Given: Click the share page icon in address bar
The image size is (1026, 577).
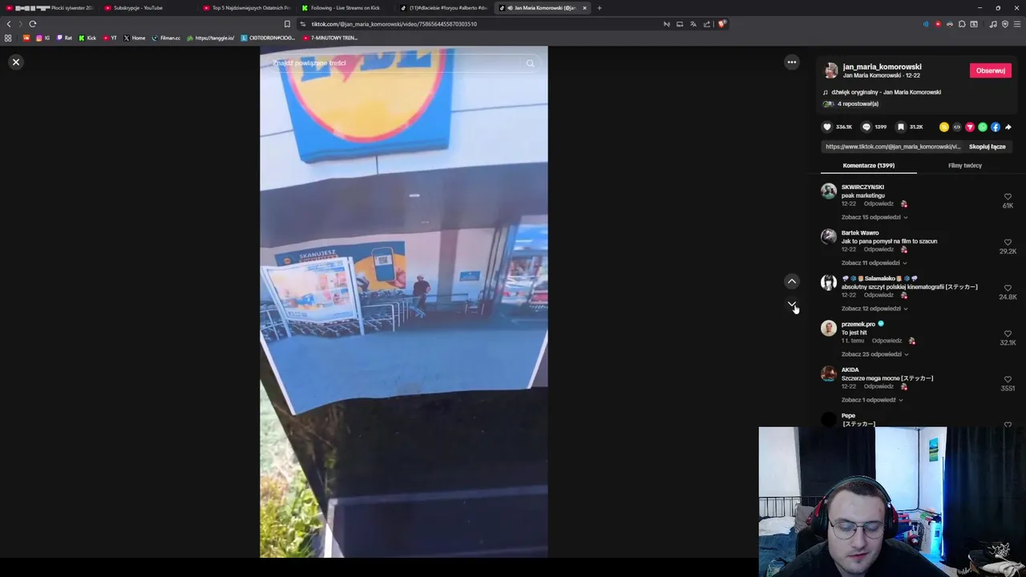Looking at the screenshot, I should click(x=707, y=24).
